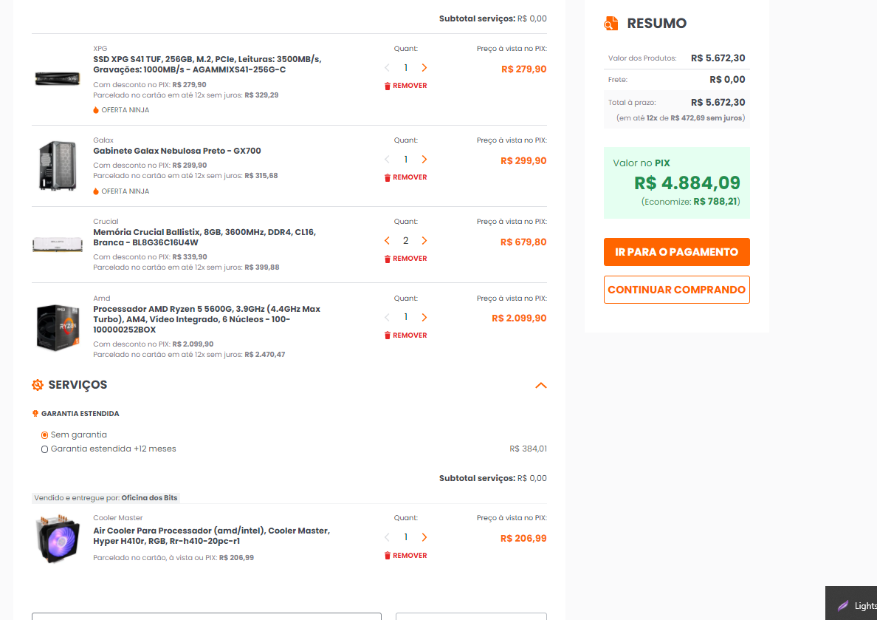This screenshot has height=620, width=877.
Task: Select Garantia estendida +12 meses option
Action: tap(45, 449)
